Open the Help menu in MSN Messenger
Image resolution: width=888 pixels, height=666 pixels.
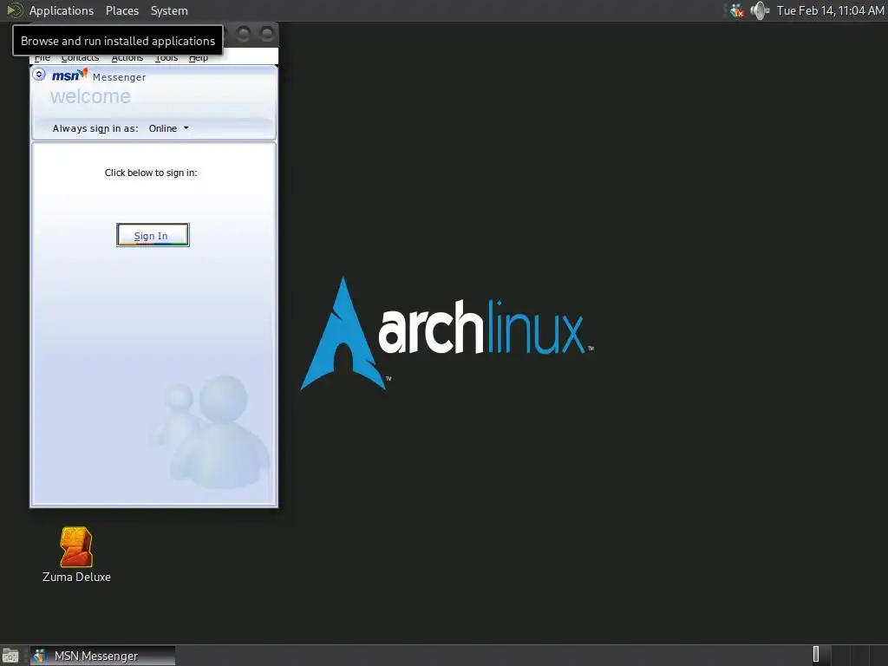click(x=199, y=58)
